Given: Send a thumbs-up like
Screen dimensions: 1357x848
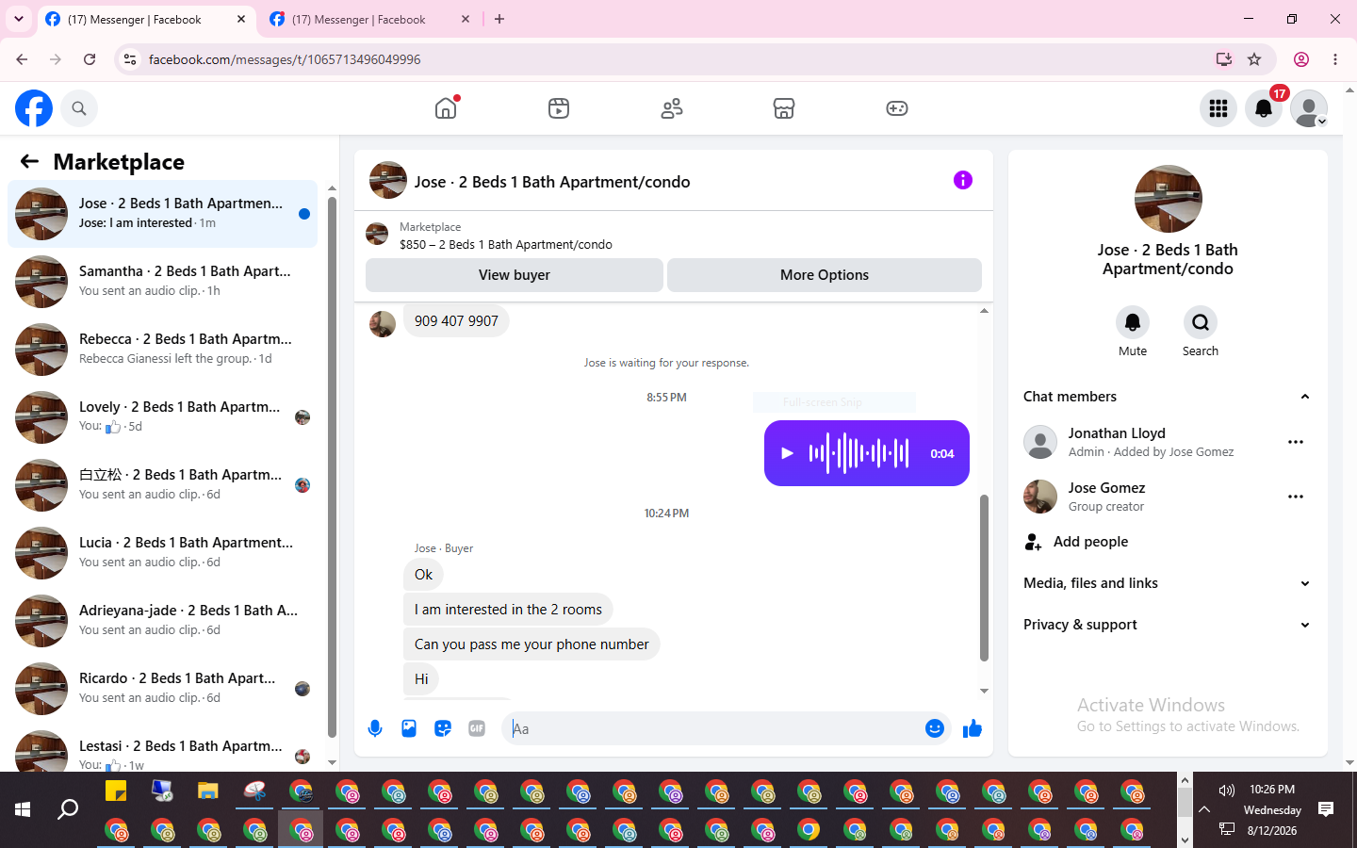Looking at the screenshot, I should (973, 728).
